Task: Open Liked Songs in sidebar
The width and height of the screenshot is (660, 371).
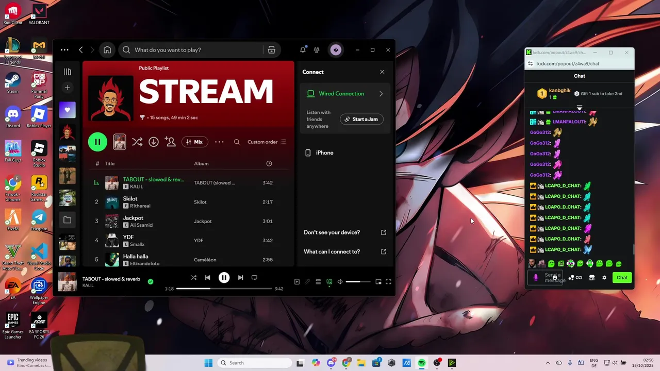Action: pyautogui.click(x=68, y=110)
